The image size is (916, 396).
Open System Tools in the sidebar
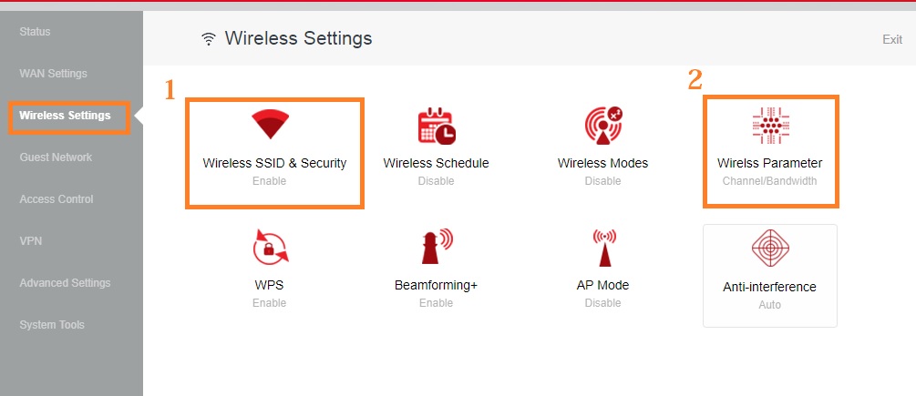pos(52,325)
